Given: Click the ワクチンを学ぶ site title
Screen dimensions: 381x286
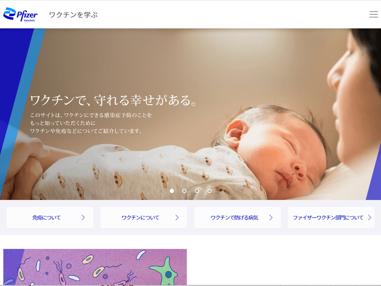Looking at the screenshot, I should pos(73,15).
